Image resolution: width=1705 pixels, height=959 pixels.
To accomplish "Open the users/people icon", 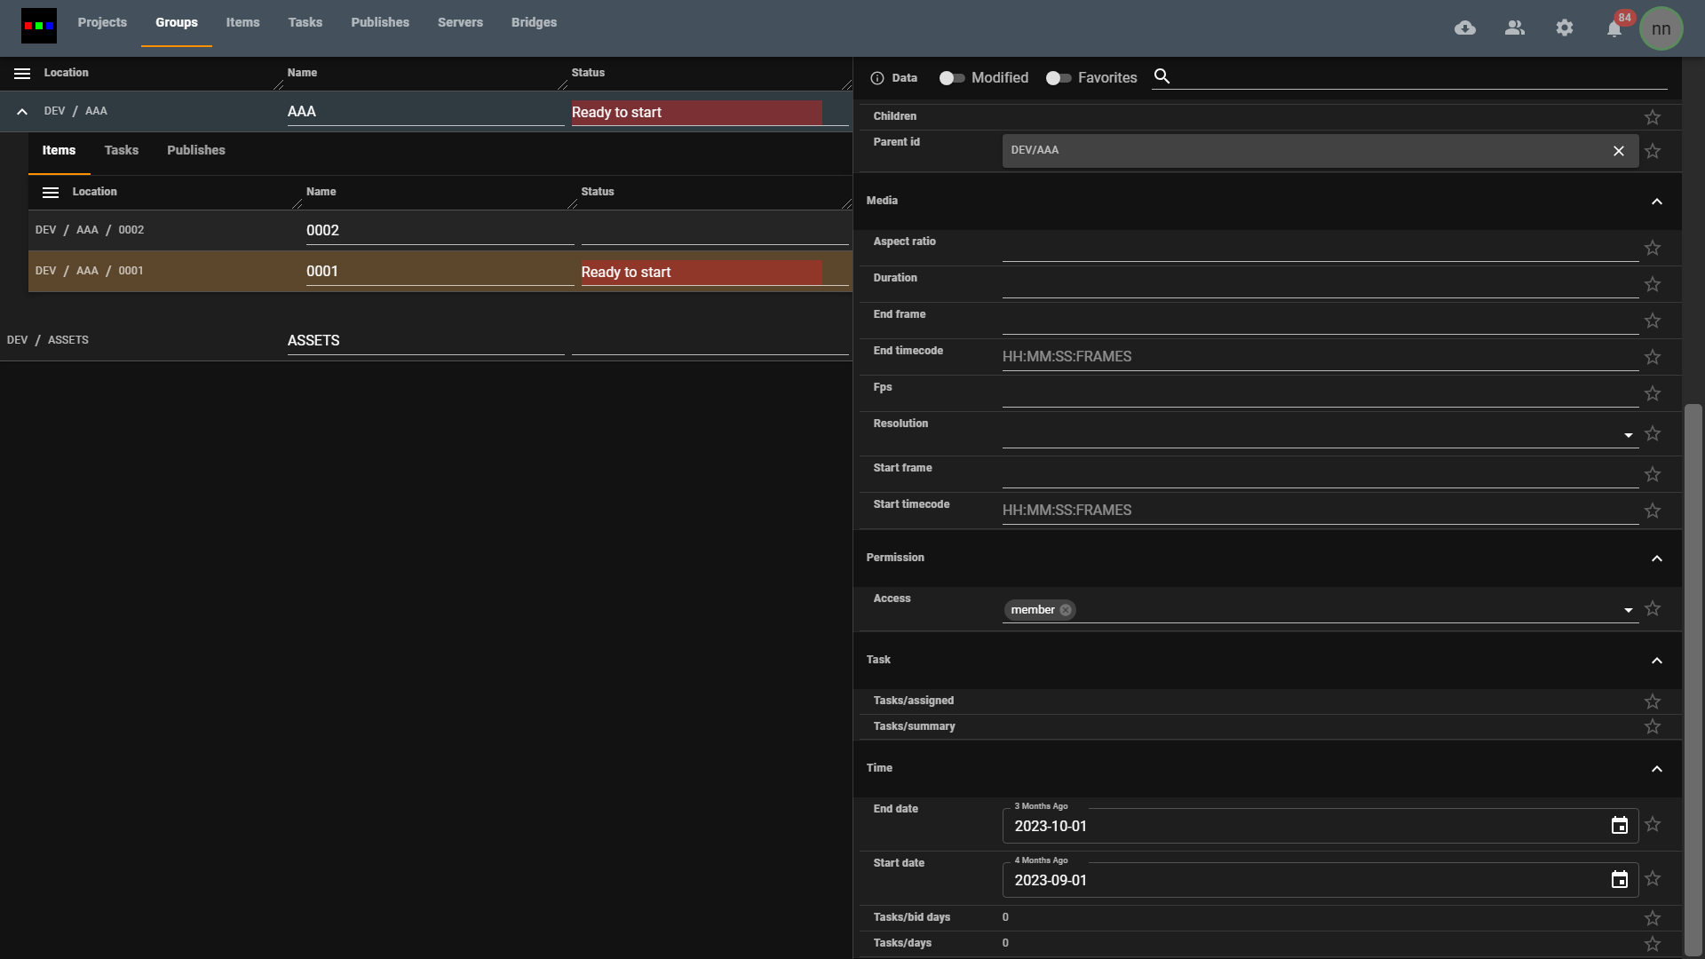I will (1515, 28).
